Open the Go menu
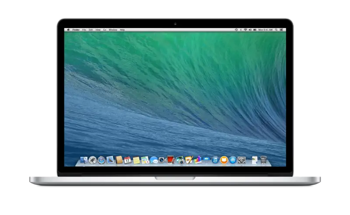350x215 pixels. coord(105,30)
